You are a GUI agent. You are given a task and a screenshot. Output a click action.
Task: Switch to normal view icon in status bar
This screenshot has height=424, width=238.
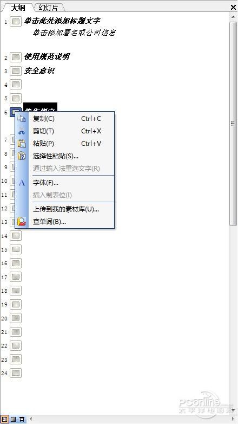click(x=5, y=420)
